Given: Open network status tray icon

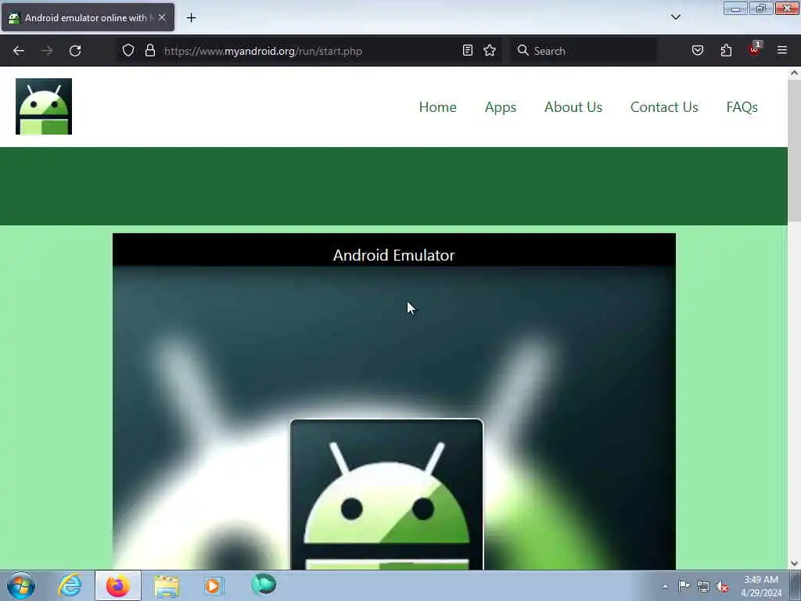Looking at the screenshot, I should pyautogui.click(x=703, y=586).
